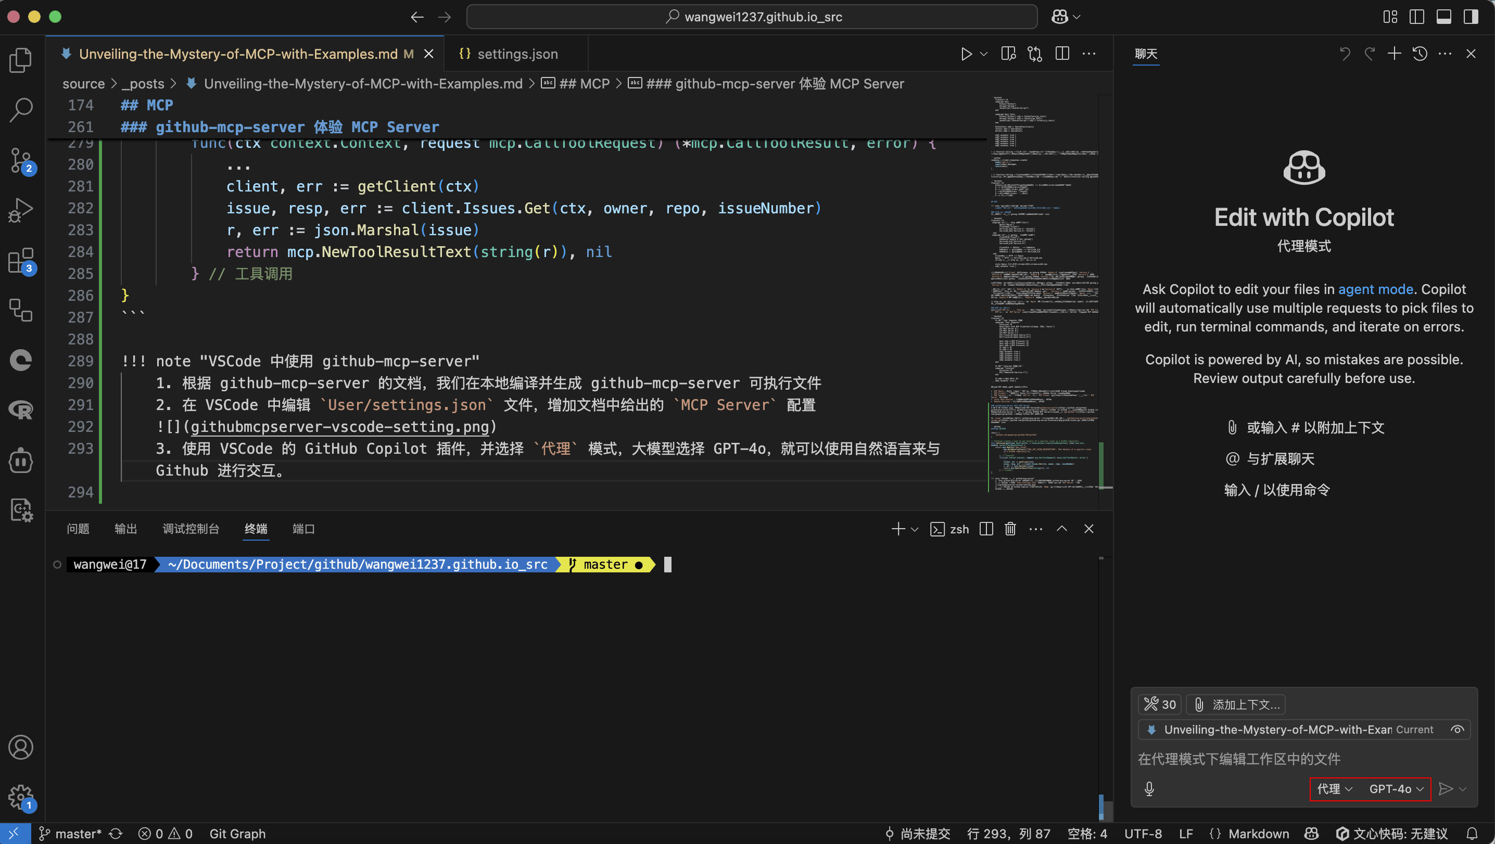Open the editor's more actions menu
The image size is (1495, 844).
pyautogui.click(x=1089, y=54)
